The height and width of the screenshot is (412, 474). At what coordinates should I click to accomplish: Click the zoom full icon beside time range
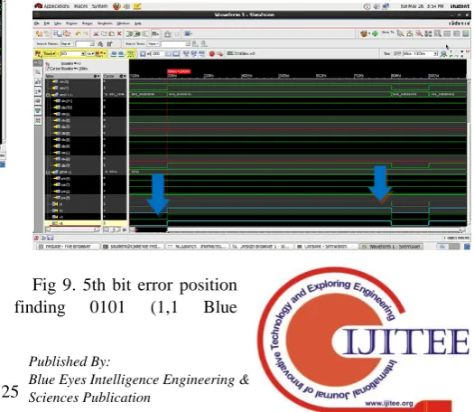coord(443,53)
